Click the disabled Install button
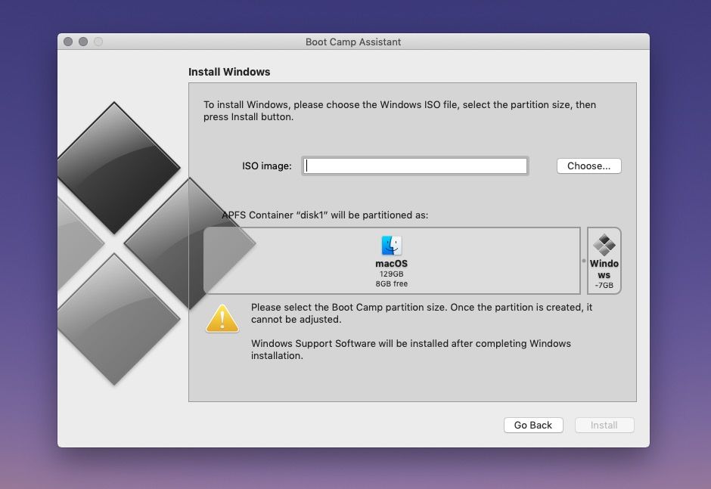Screen dimensions: 711x489 click(604, 425)
